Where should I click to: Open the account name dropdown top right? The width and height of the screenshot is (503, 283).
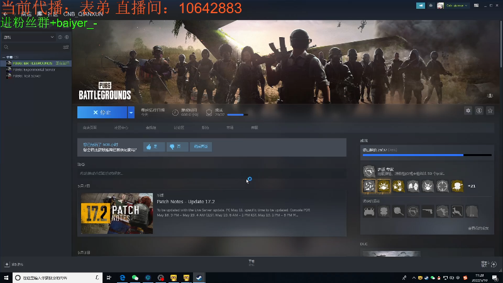point(456,6)
